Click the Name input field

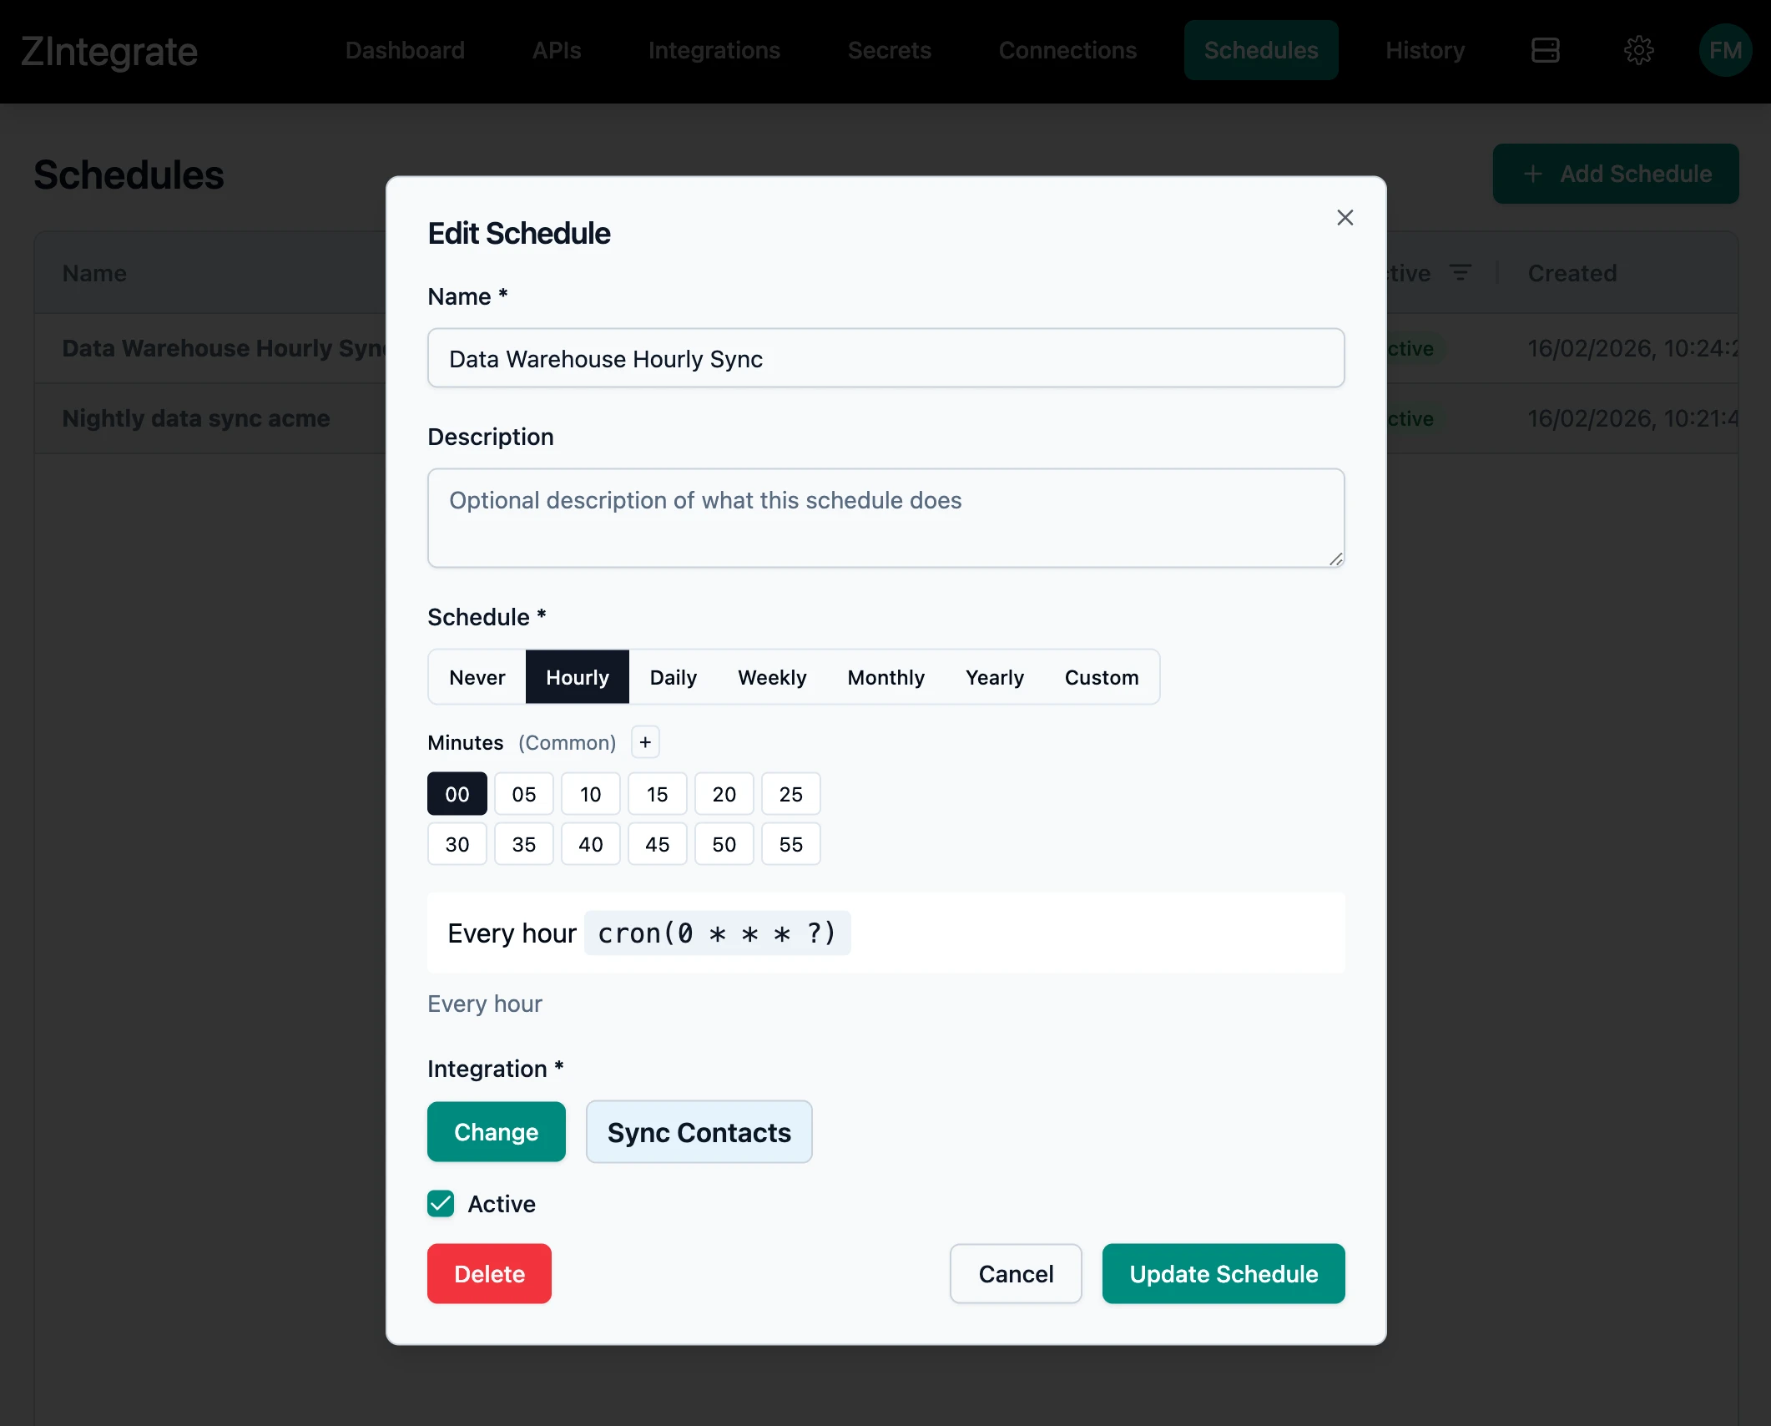click(885, 358)
